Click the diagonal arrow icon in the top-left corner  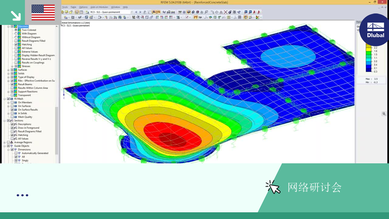(x=16, y=15)
